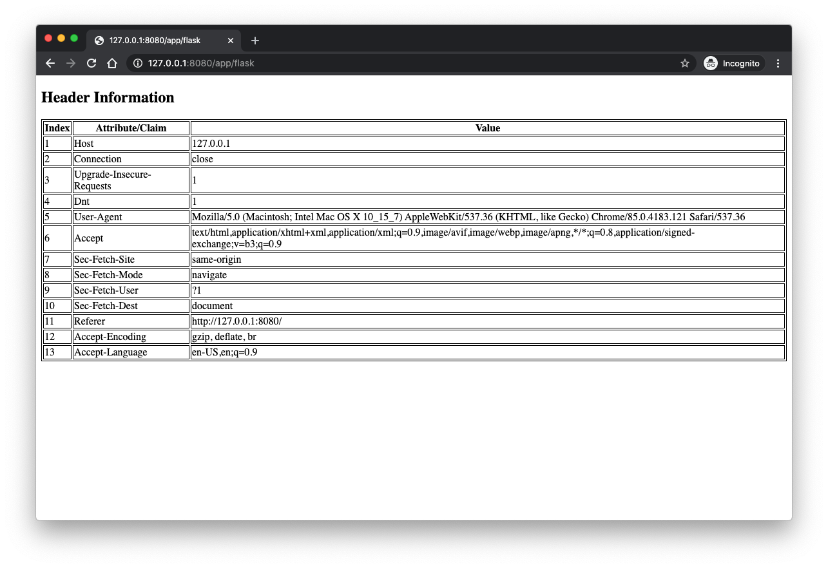
Task: Click the Accept attribute cell
Action: click(131, 238)
